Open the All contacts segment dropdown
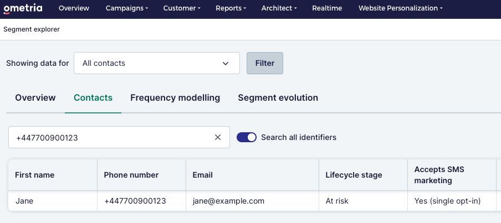 click(156, 63)
